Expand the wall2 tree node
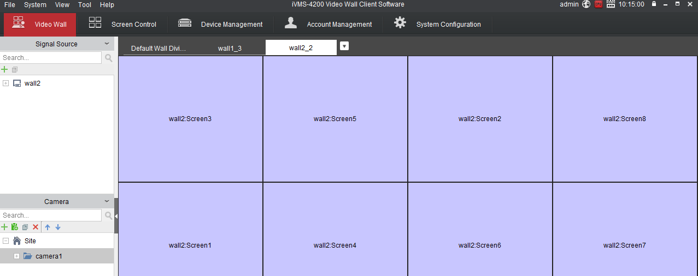This screenshot has height=276, width=698. point(5,83)
